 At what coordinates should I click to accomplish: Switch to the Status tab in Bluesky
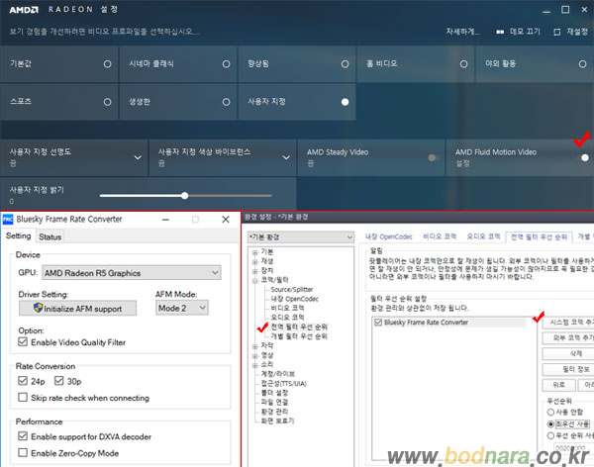(50, 237)
